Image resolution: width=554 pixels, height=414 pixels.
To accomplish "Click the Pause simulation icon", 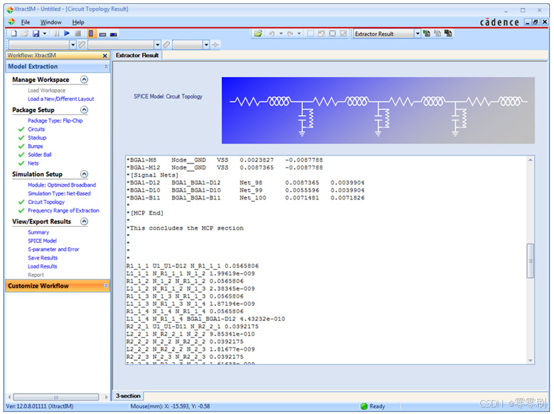I will 56,34.
